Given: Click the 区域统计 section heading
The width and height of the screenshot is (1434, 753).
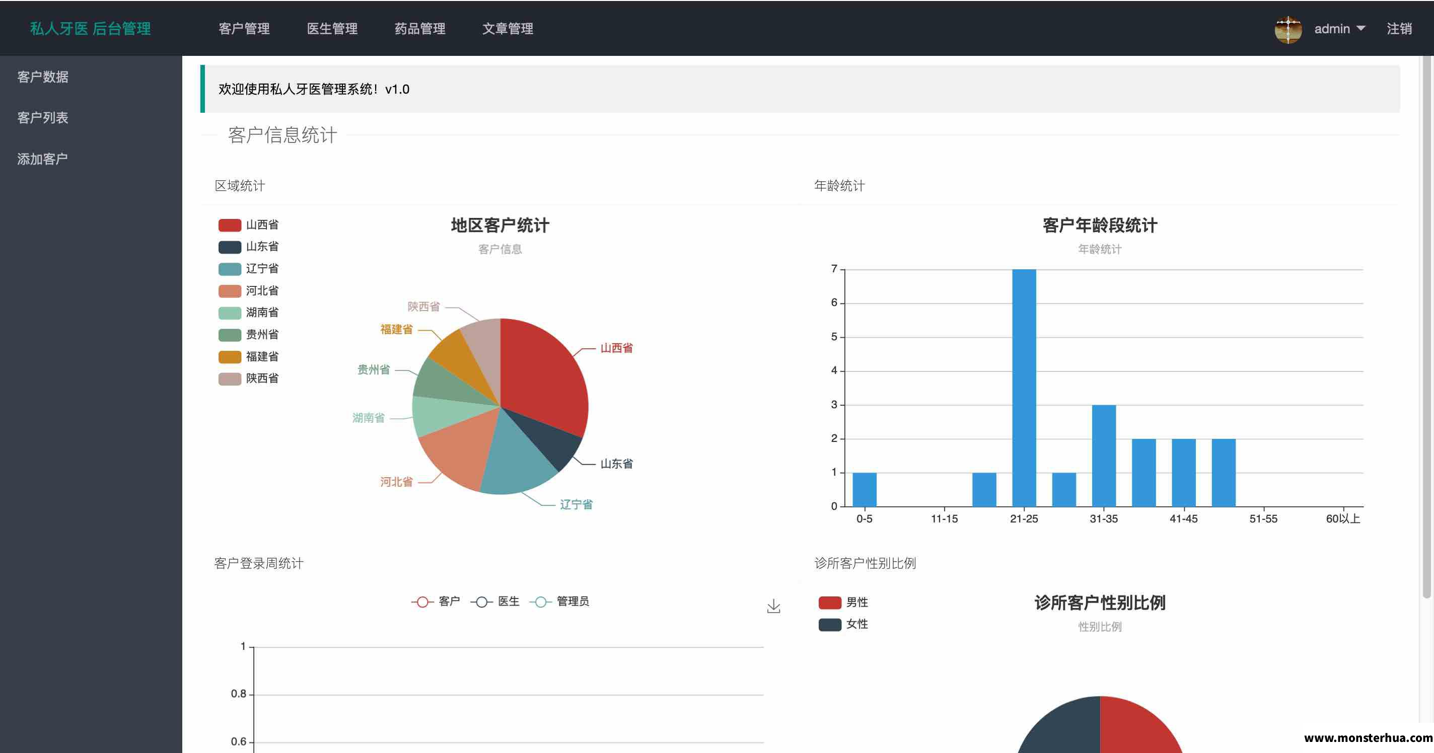Looking at the screenshot, I should [x=240, y=186].
